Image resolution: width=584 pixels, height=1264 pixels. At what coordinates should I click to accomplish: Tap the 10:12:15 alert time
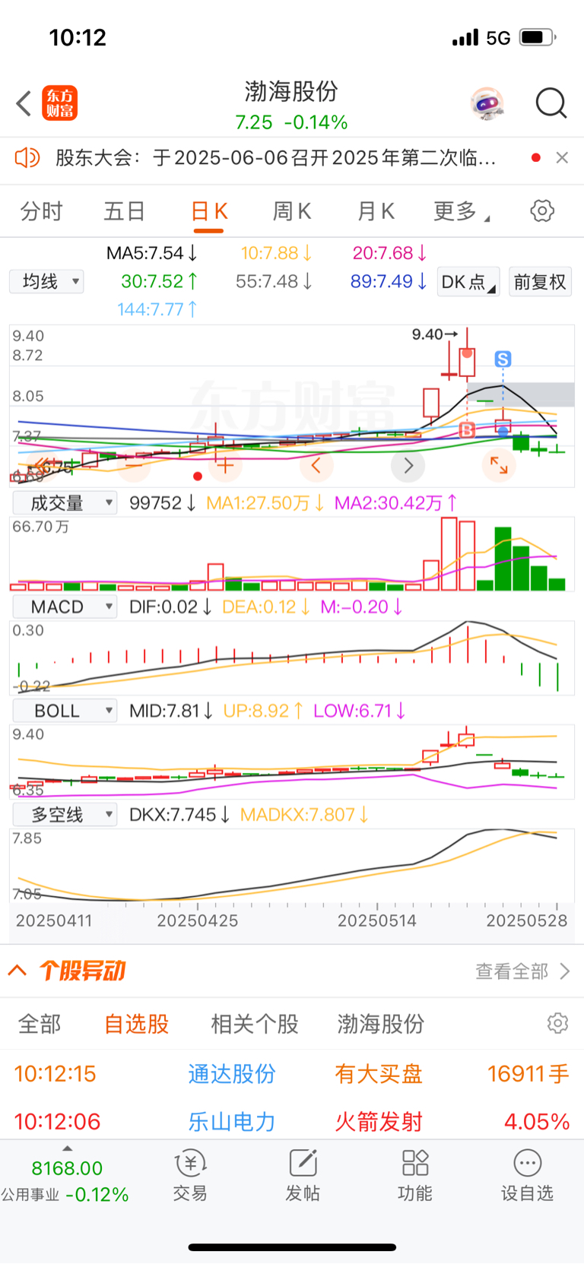[55, 1074]
